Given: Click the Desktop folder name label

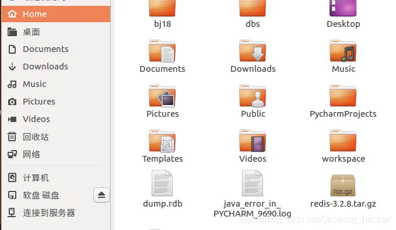Looking at the screenshot, I should pyautogui.click(x=343, y=25).
